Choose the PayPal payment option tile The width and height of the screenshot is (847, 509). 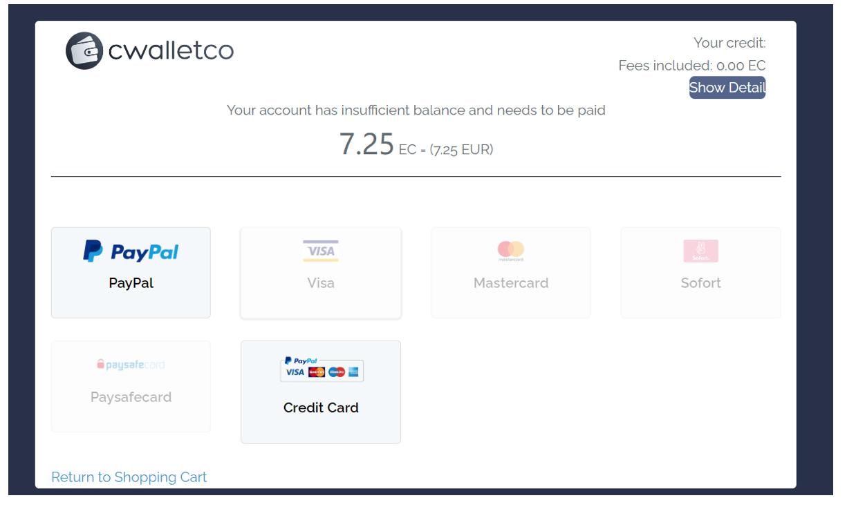[x=131, y=273]
